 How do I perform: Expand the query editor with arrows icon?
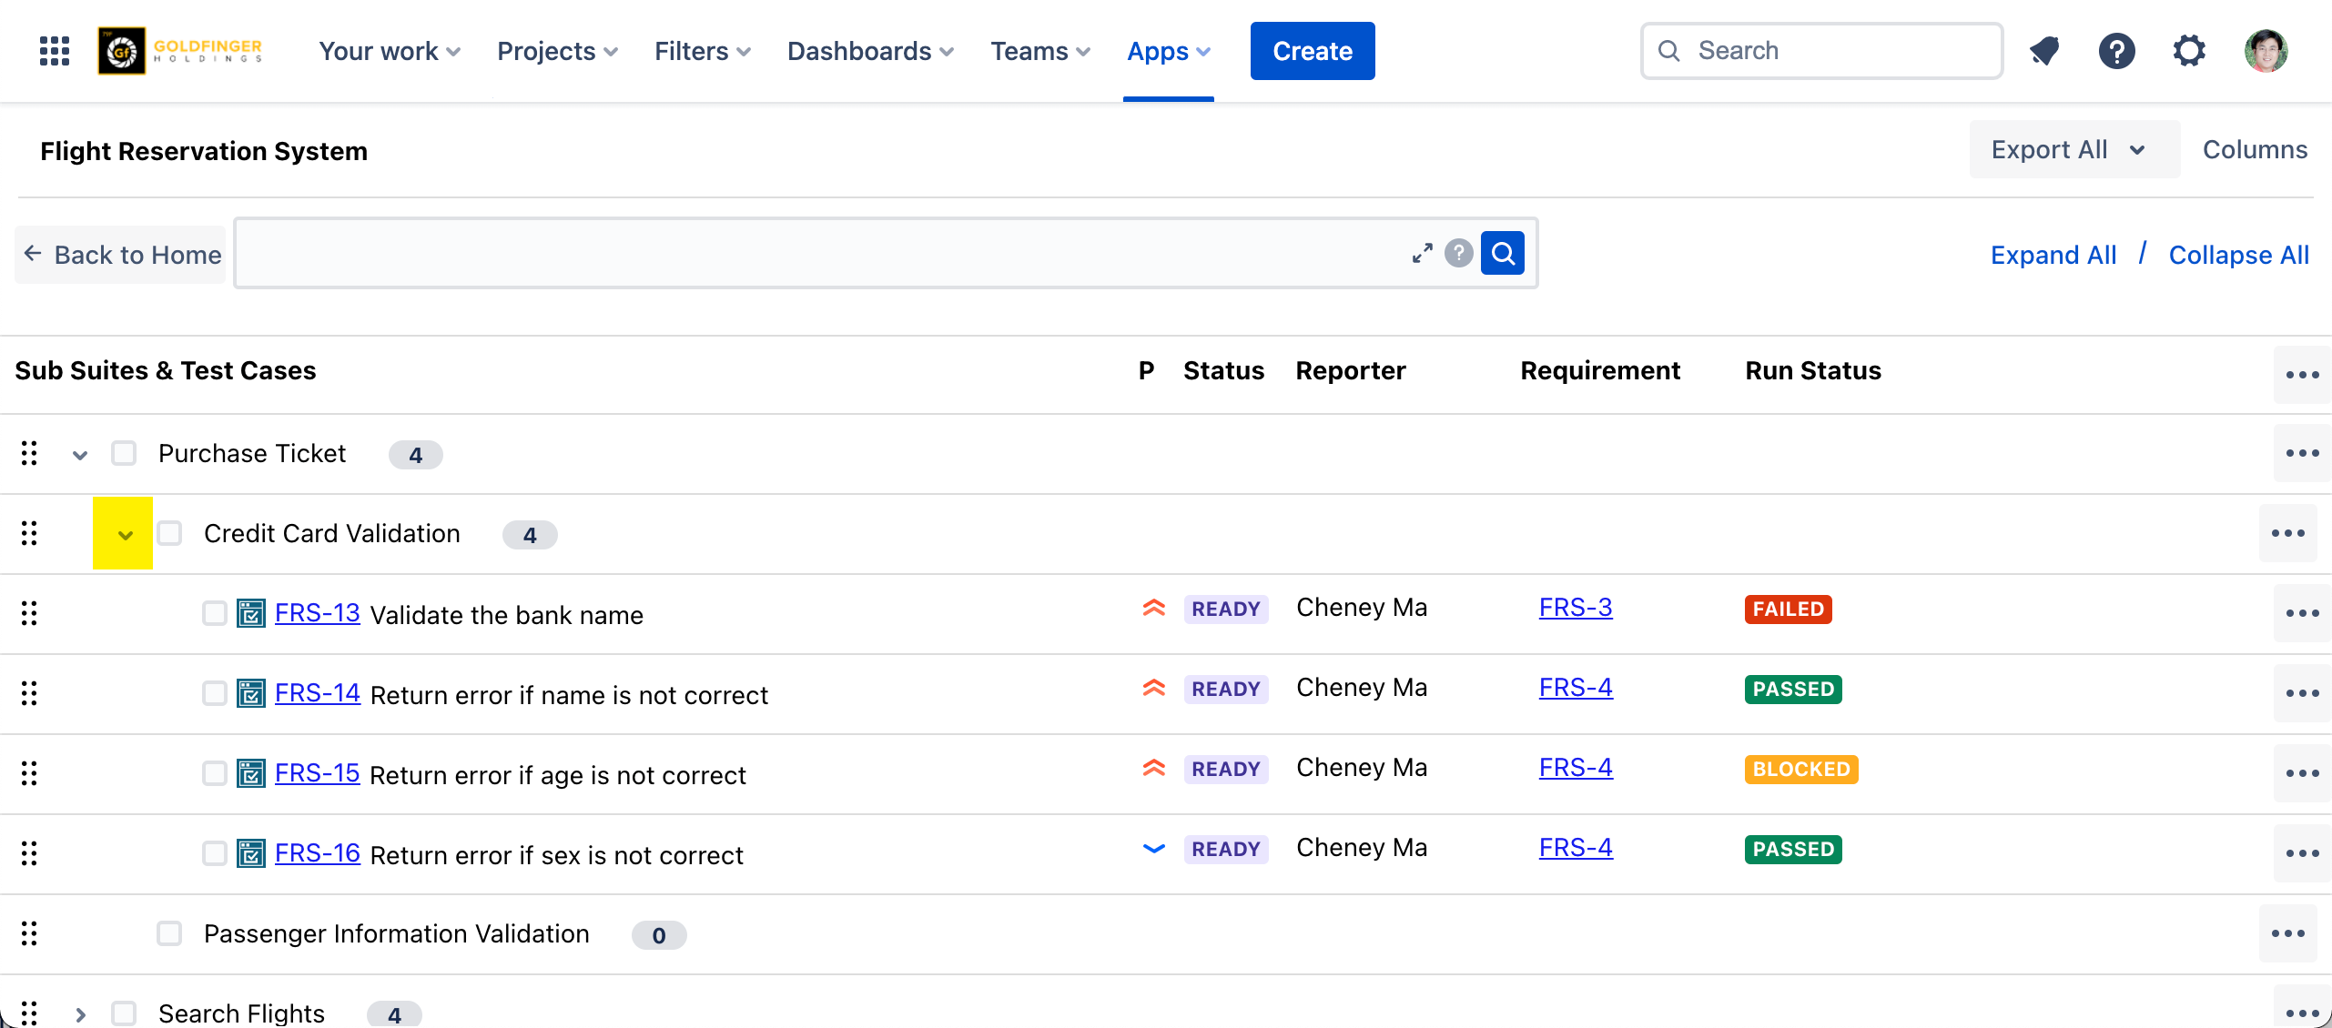point(1422,253)
